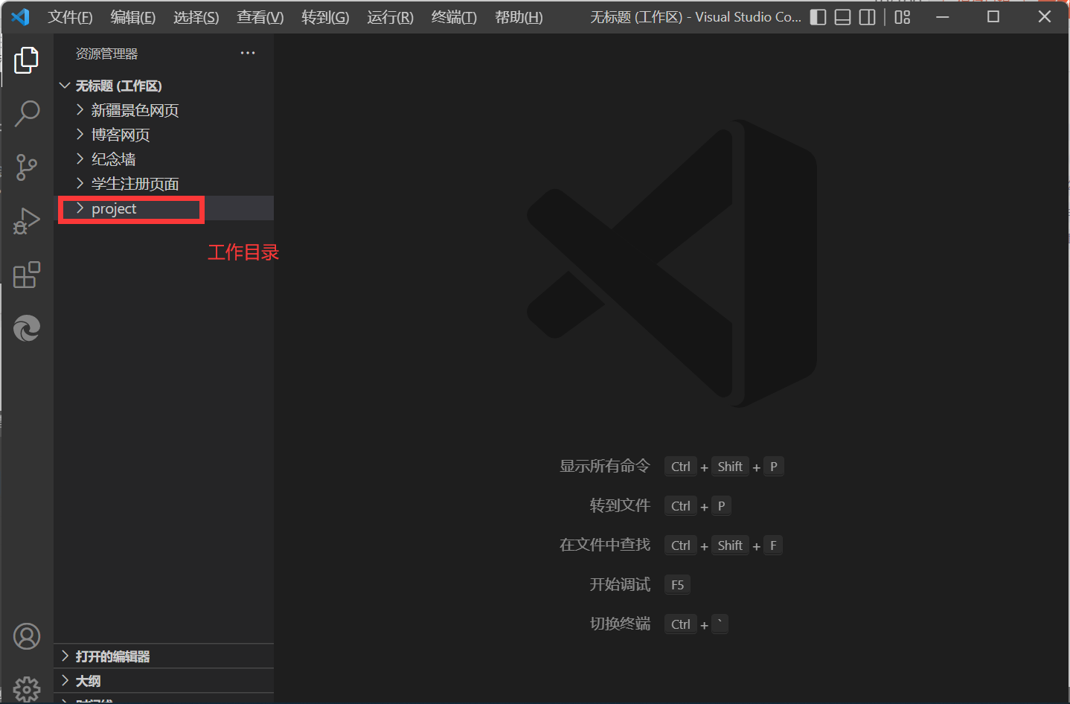
Task: Open the 编辑(E) menu
Action: [x=133, y=17]
